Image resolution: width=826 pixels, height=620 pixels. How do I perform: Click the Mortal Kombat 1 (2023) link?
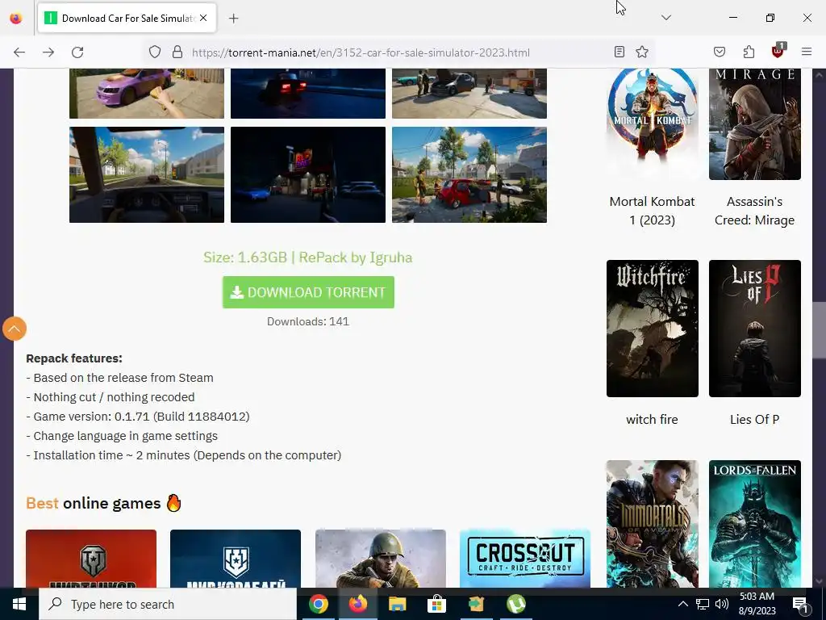pos(652,211)
